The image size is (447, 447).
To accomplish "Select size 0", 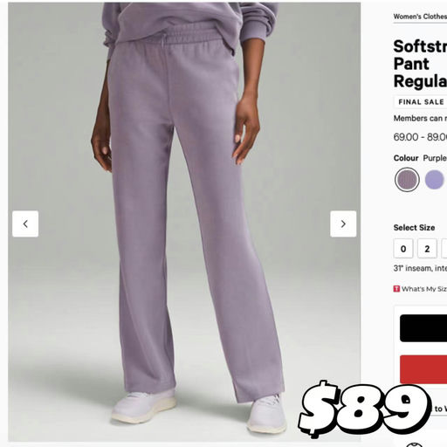I will click(403, 249).
